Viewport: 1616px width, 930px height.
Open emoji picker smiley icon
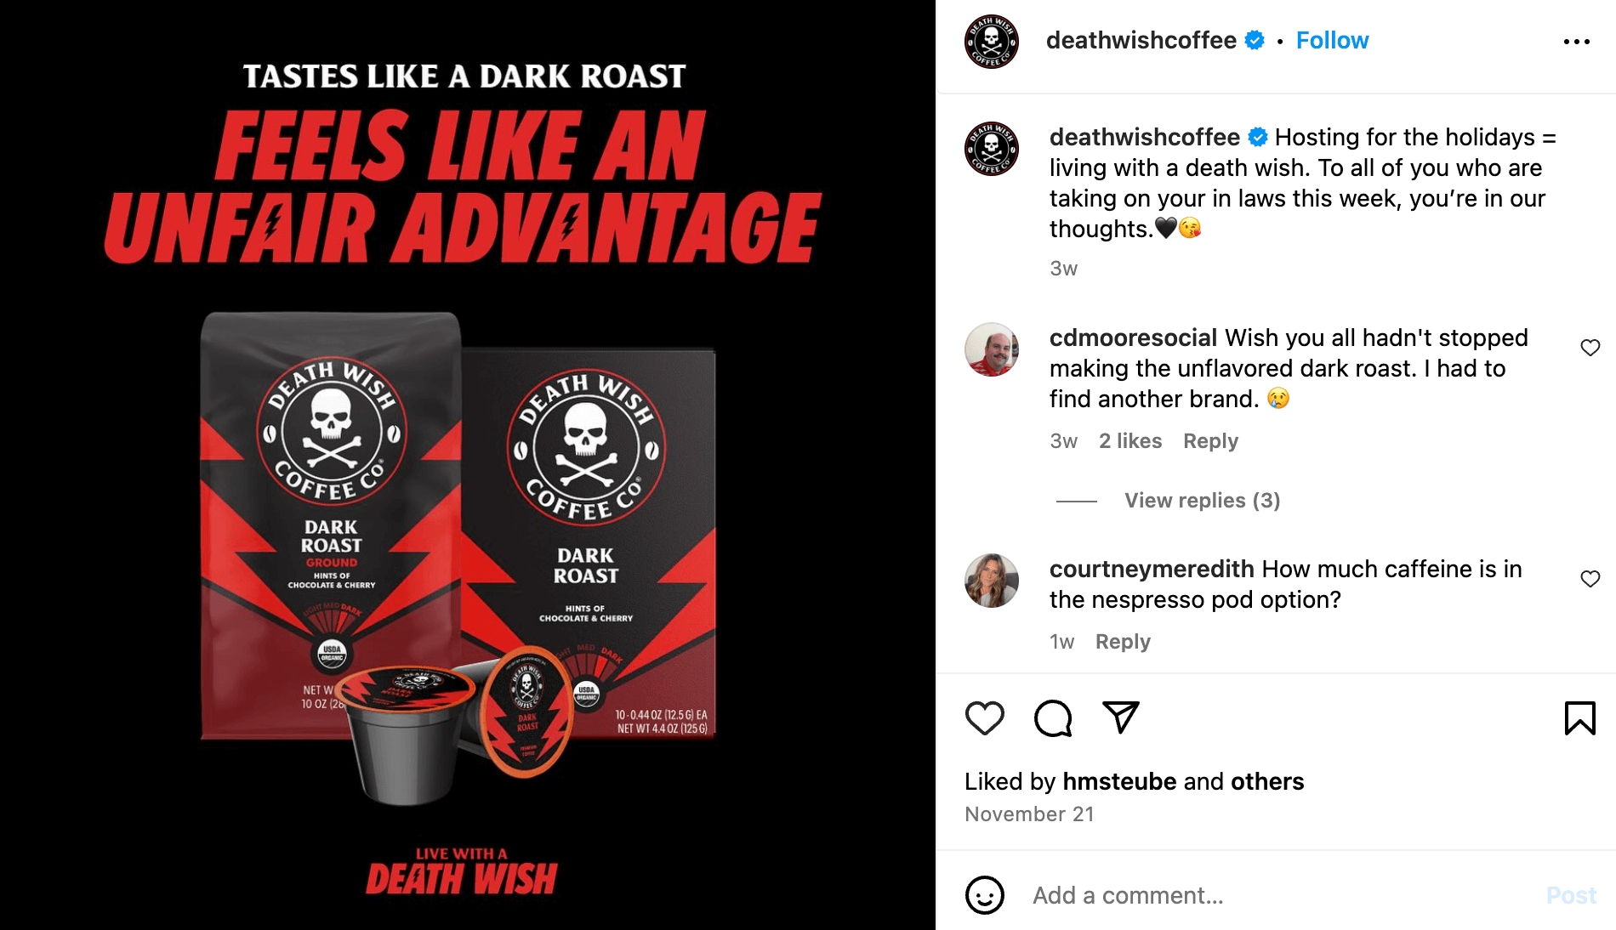[x=985, y=895]
